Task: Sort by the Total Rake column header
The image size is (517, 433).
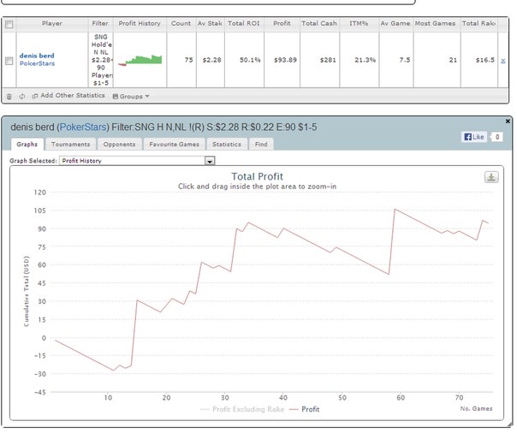Action: coord(478,24)
